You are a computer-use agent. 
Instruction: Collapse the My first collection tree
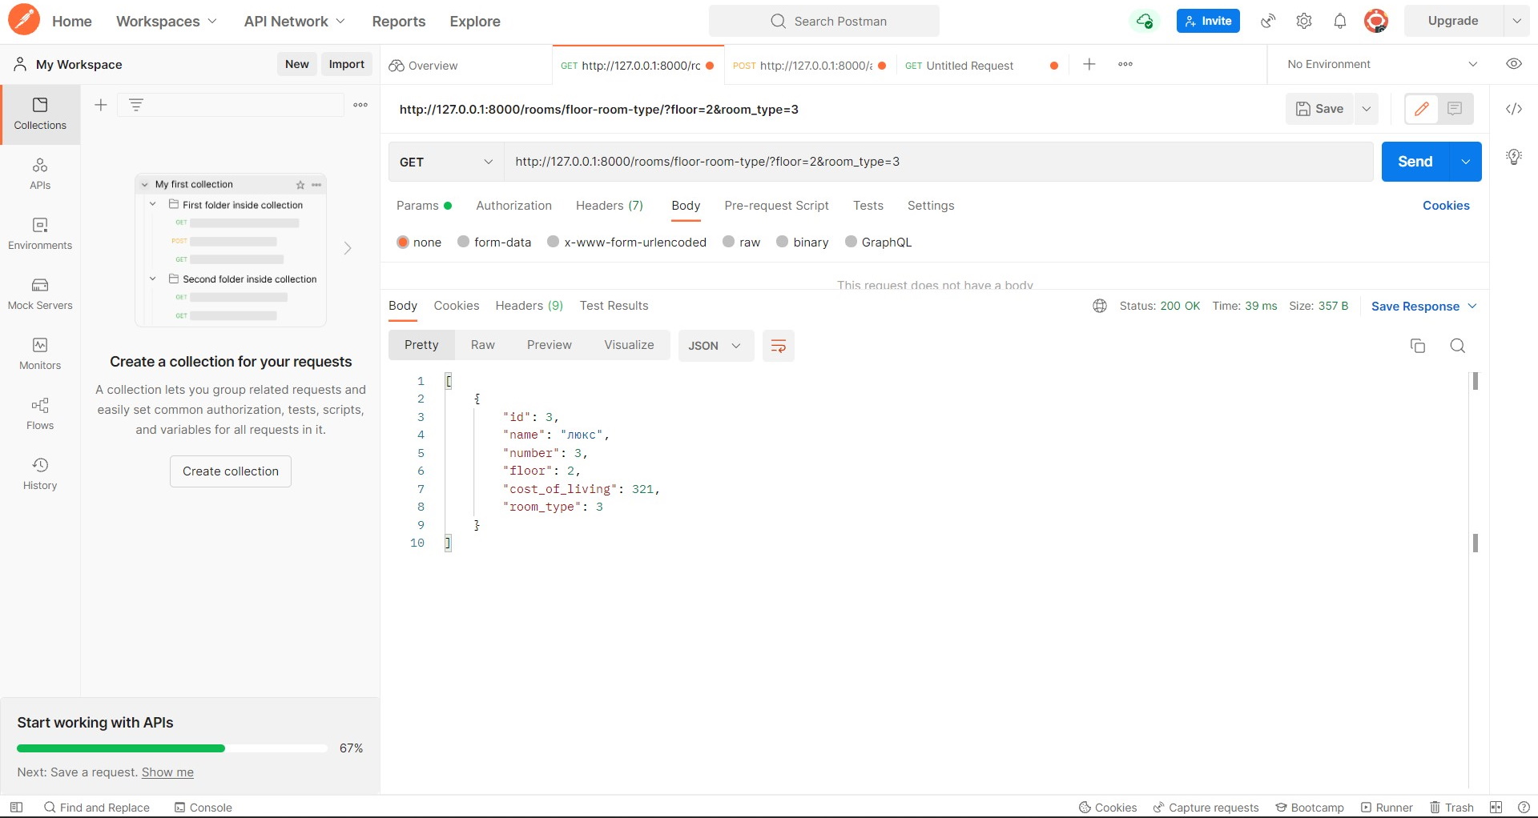[145, 184]
